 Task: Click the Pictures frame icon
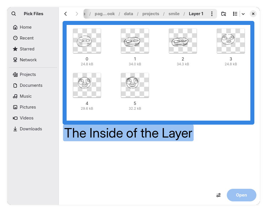tap(15, 107)
